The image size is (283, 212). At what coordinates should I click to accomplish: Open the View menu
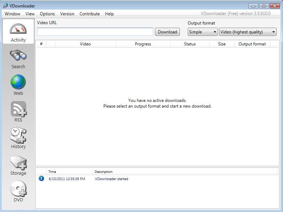tap(30, 14)
